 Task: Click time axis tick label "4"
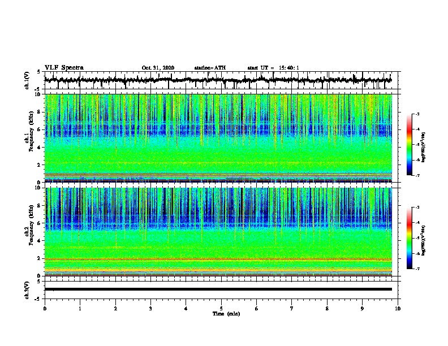[186, 309]
